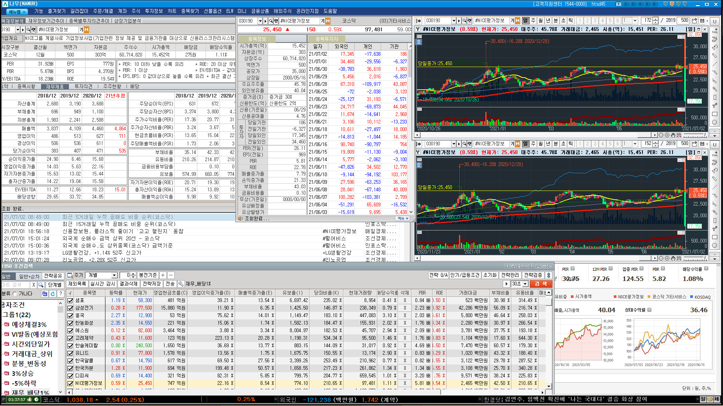Uncheck the checkbox for NICE평가정보 row
The height and width of the screenshot is (406, 723).
(x=70, y=383)
